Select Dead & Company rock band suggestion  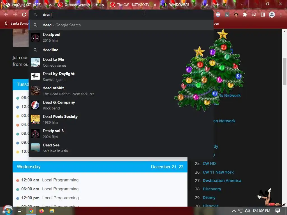click(121, 105)
